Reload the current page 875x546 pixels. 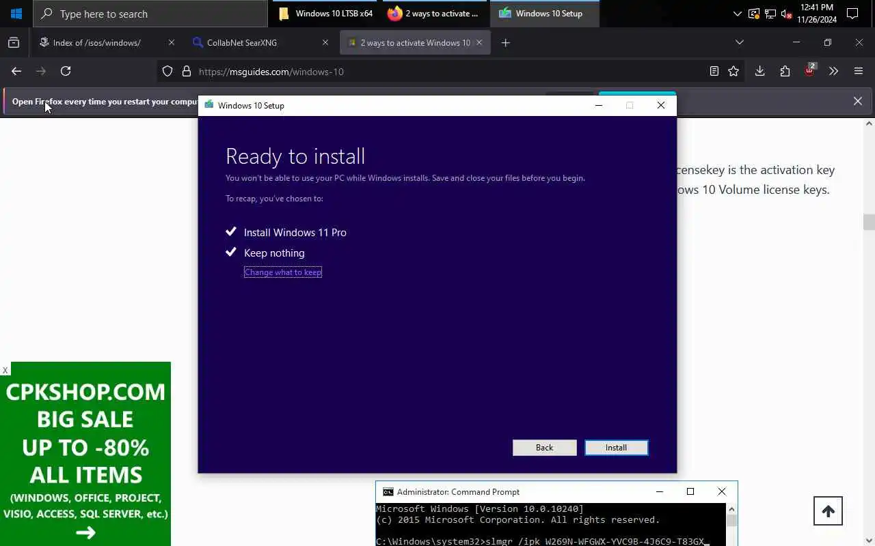tap(66, 71)
